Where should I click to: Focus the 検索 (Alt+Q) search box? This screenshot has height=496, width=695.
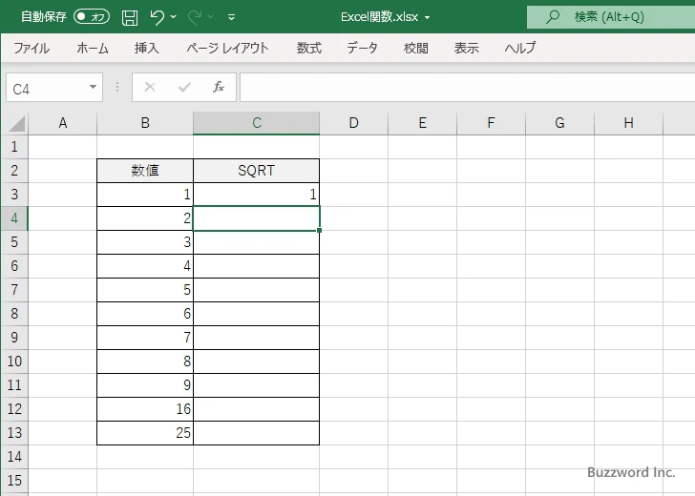pyautogui.click(x=611, y=17)
